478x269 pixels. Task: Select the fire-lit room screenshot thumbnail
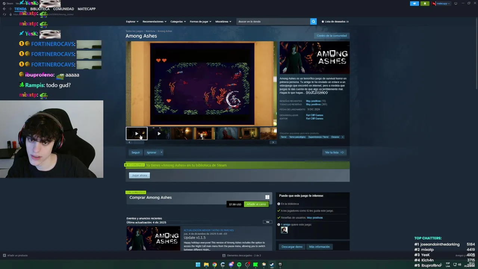(x=204, y=133)
